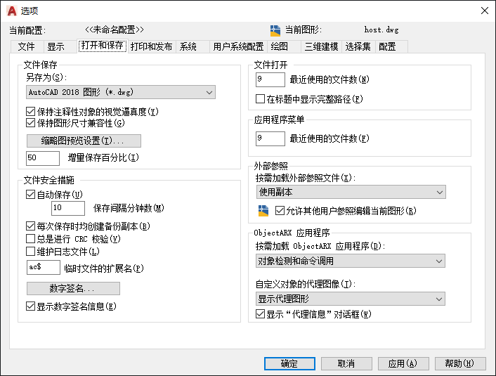Image resolution: width=496 pixels, height=376 pixels.
Task: Click the 缩略图预览设置 button
Action: 84,141
